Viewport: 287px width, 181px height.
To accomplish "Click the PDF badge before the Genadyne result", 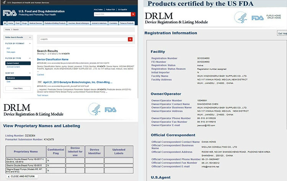I will 39,82.
